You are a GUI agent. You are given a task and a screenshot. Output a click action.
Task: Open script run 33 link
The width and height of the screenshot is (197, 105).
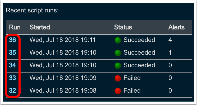coord(12,78)
